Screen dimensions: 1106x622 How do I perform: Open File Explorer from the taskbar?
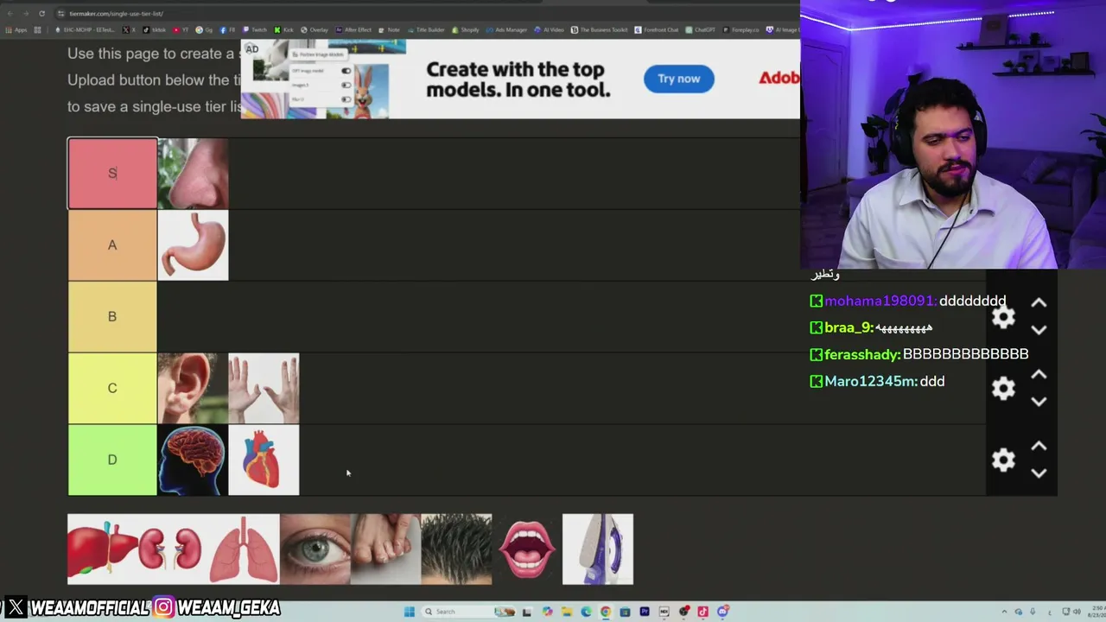567,612
